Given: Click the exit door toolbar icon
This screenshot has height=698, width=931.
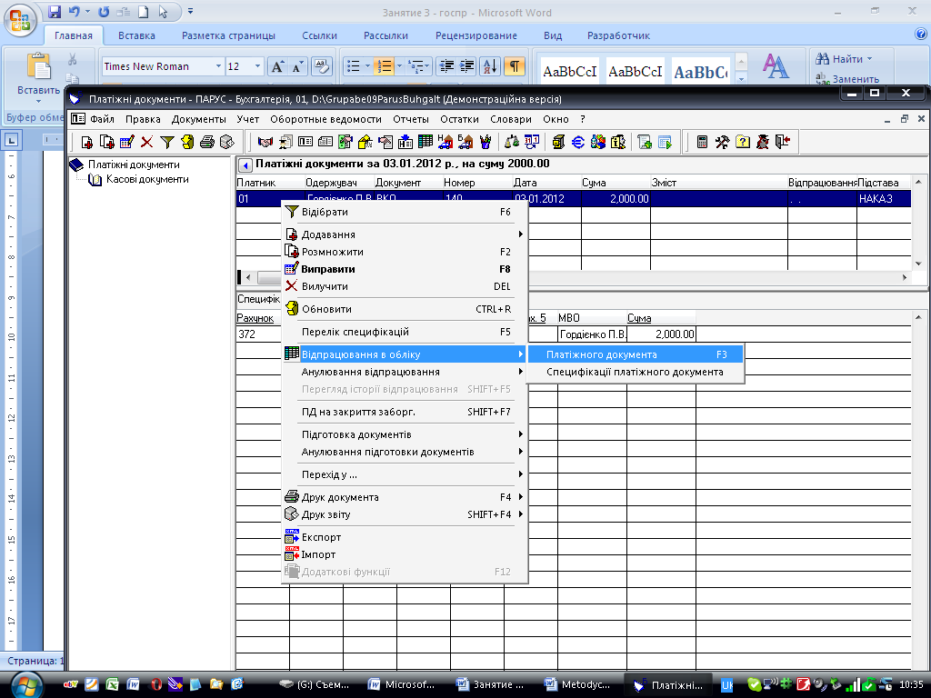Looking at the screenshot, I should click(x=783, y=142).
